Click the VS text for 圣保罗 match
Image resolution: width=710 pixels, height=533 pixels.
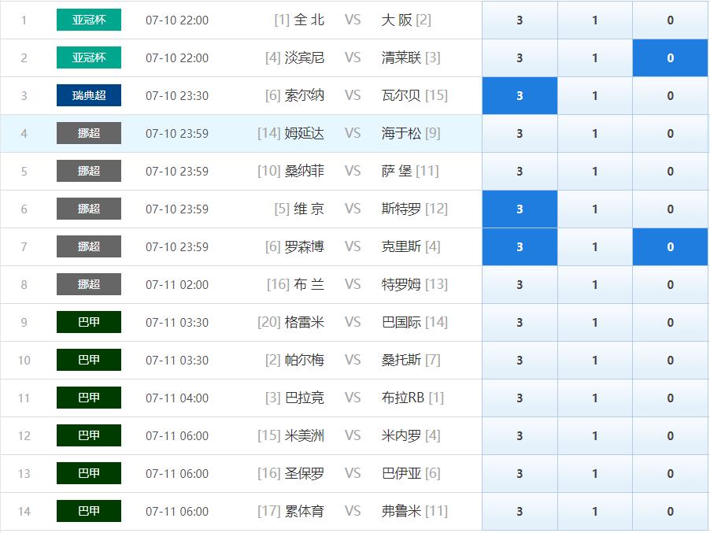tap(353, 473)
